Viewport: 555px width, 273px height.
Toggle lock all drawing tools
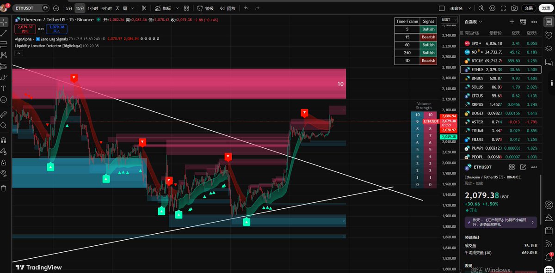click(x=4, y=162)
